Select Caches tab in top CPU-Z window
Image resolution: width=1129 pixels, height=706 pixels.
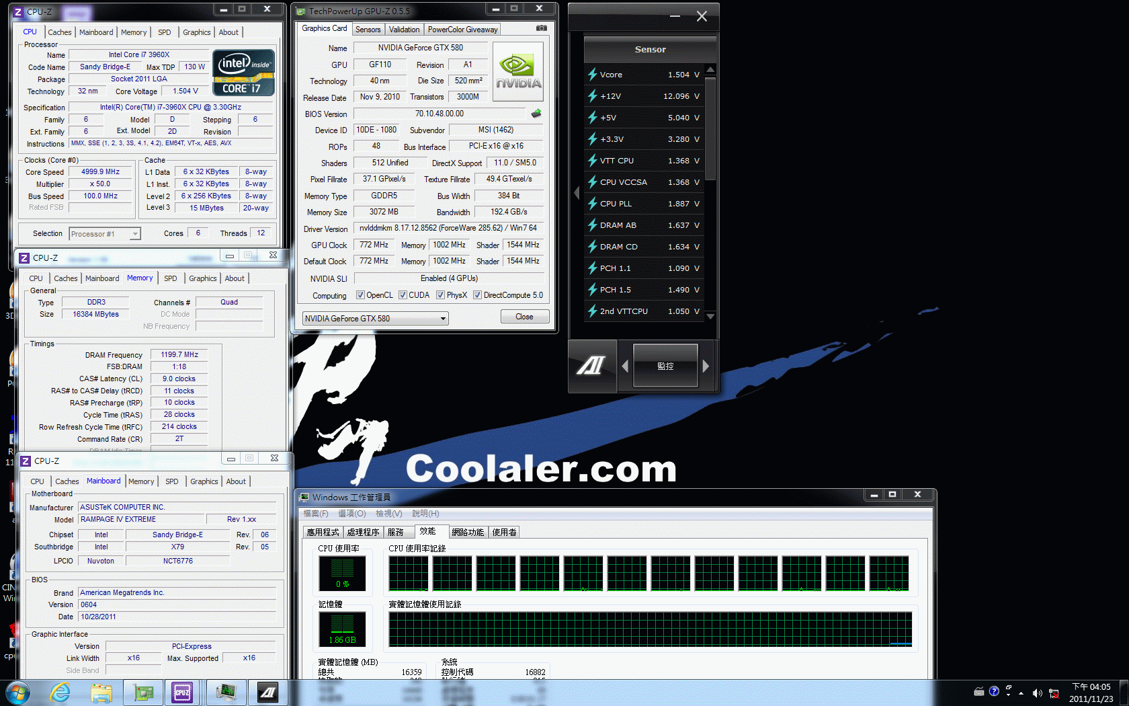pos(59,32)
